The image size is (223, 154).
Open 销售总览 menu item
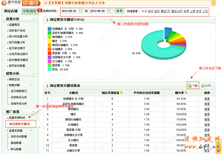tap(14, 79)
